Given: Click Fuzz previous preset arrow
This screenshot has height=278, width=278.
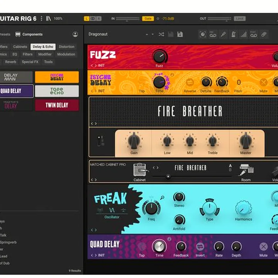Looking at the screenshot, I should tap(92, 66).
